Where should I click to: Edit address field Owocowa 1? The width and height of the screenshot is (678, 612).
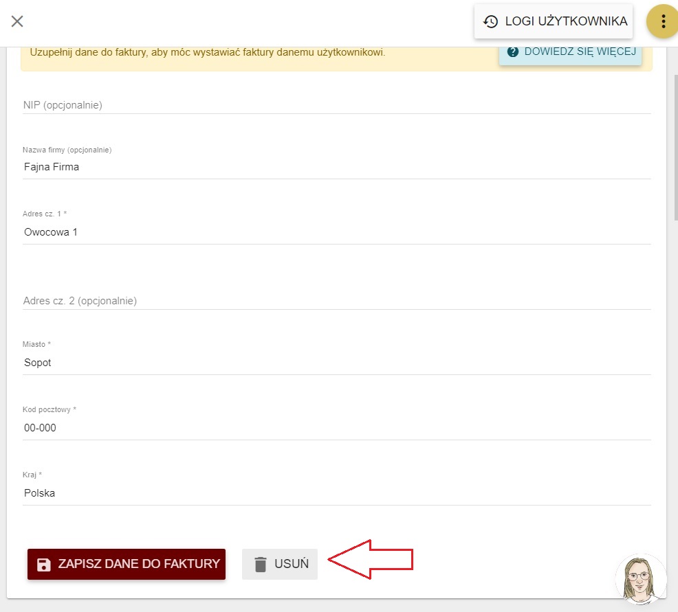tap(337, 232)
